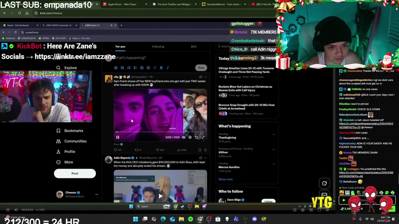The image size is (399, 224).
Task: Switch to the Following tab
Action: tap(158, 47)
